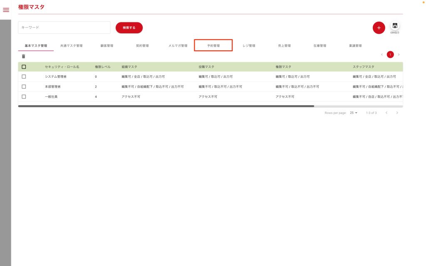
Task: Focus the キーワード search input field
Action: click(64, 27)
